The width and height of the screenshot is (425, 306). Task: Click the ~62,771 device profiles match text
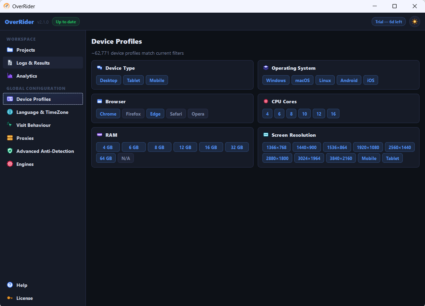[138, 53]
